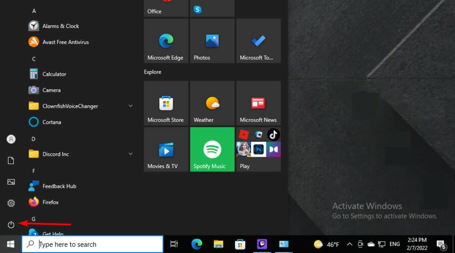
Task: Open Edge from the taskbar
Action: coord(197,244)
